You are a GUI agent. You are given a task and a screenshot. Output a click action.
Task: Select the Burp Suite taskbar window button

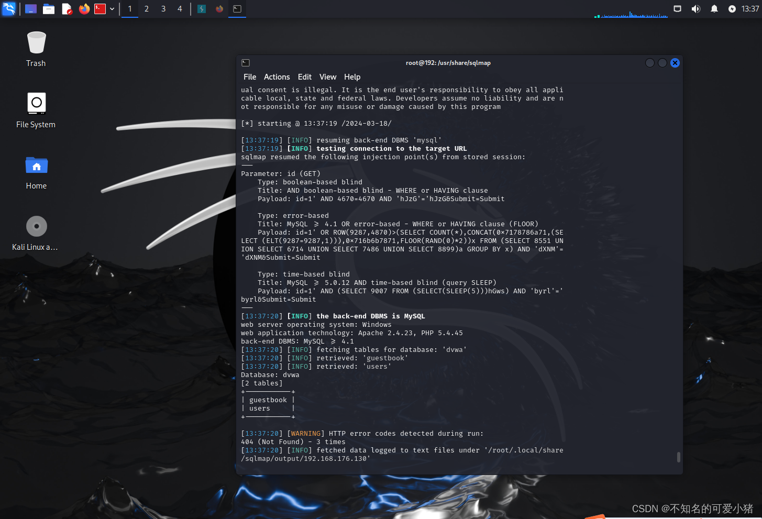202,9
